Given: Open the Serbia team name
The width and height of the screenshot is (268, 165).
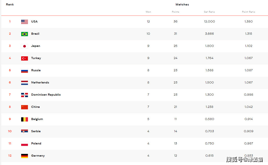Looking at the screenshot, I should click(36, 131).
